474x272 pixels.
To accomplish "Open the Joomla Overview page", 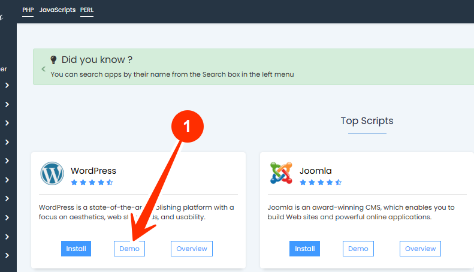I will coord(421,249).
